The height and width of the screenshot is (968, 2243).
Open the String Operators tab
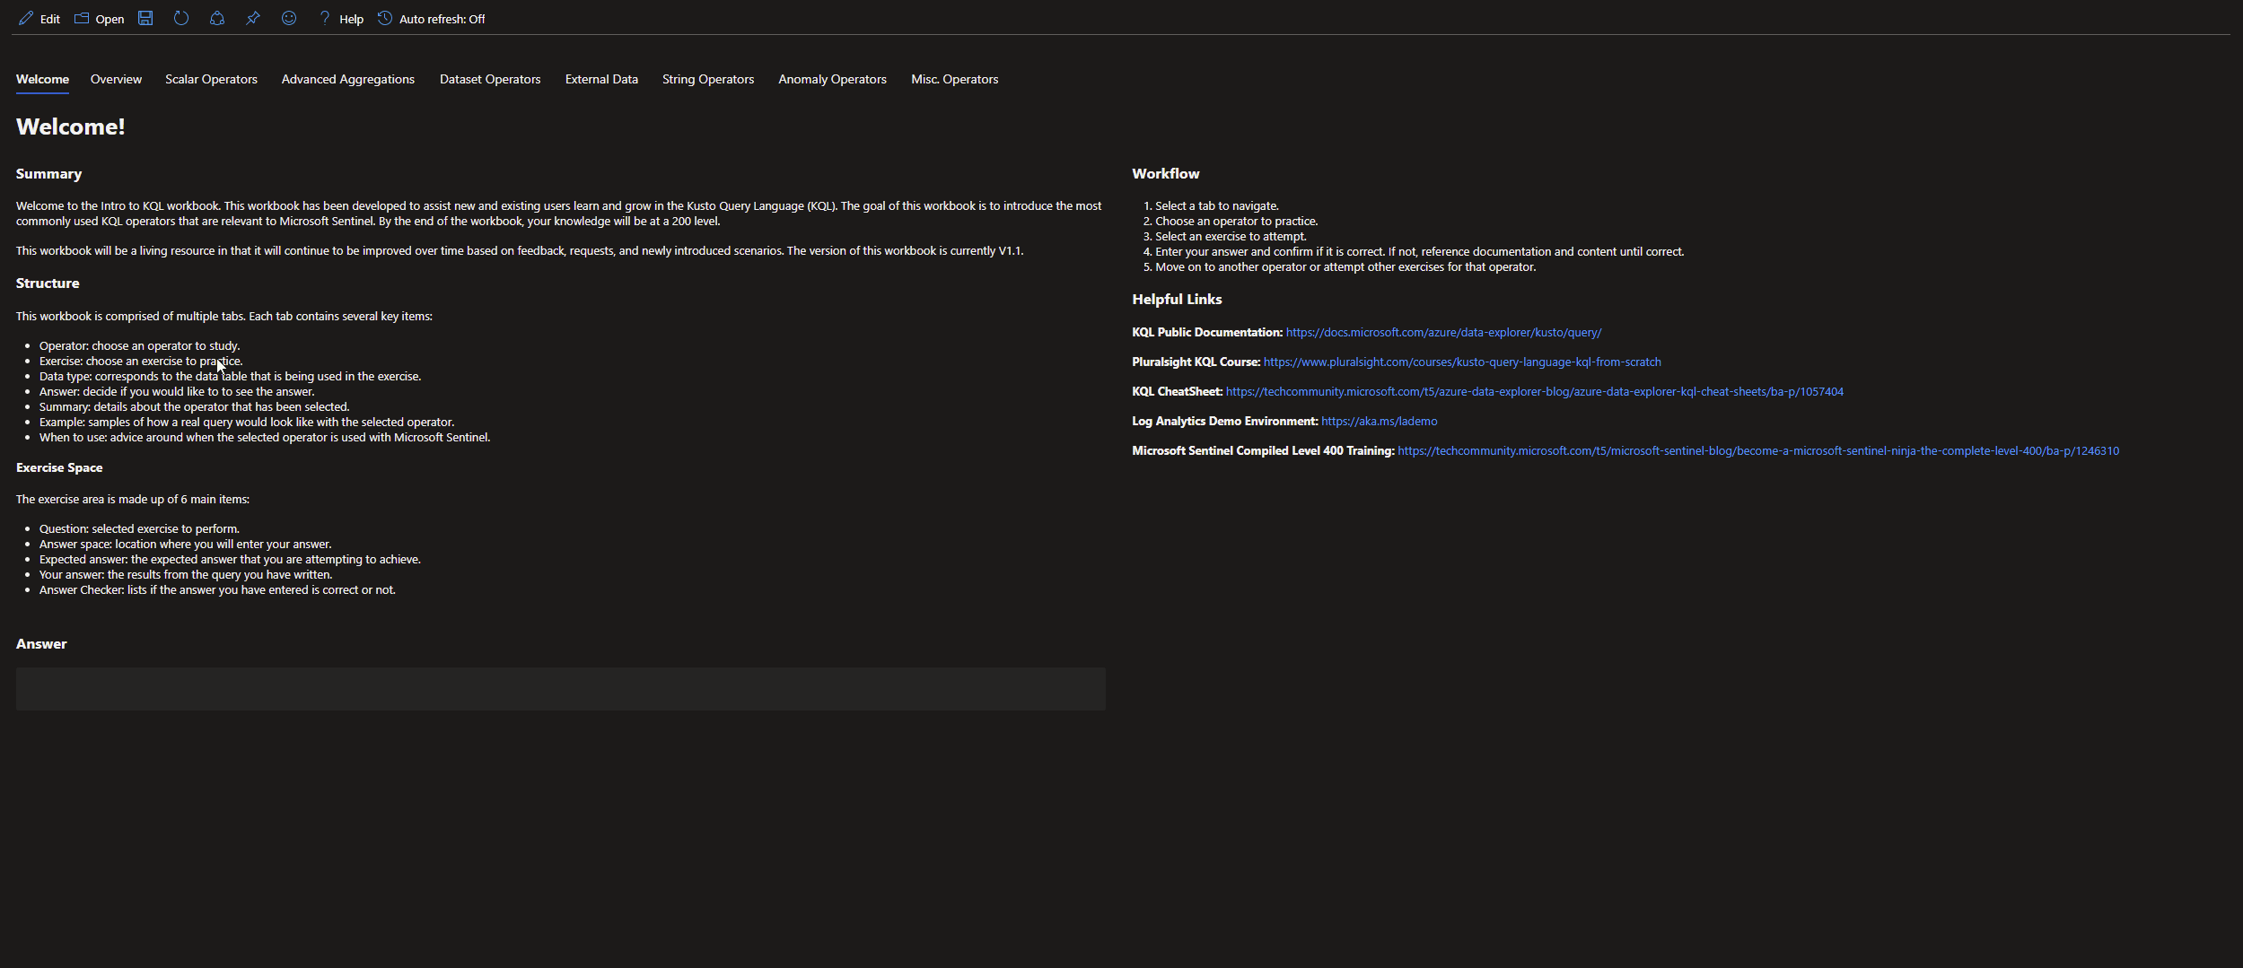pos(708,79)
